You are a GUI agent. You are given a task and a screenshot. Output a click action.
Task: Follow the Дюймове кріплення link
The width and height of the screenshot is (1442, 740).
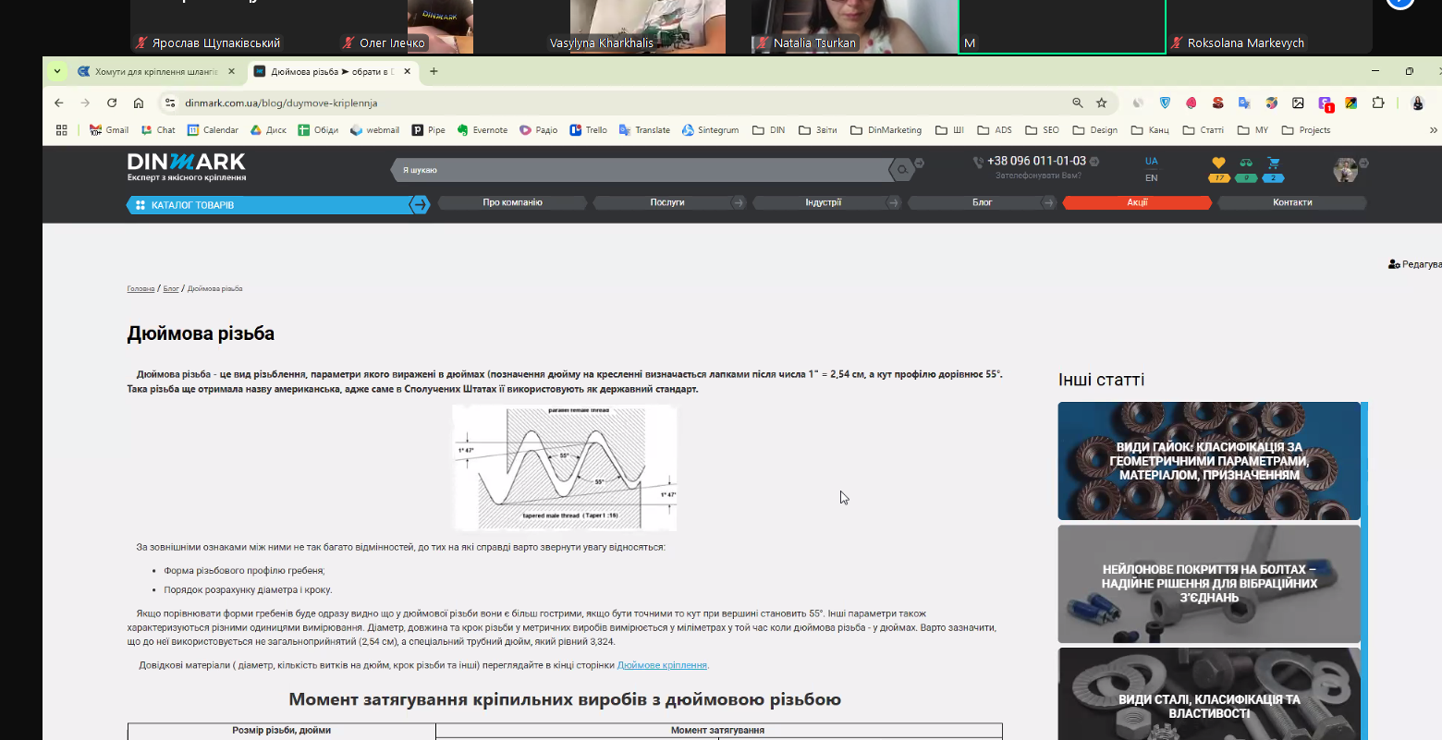pos(662,665)
